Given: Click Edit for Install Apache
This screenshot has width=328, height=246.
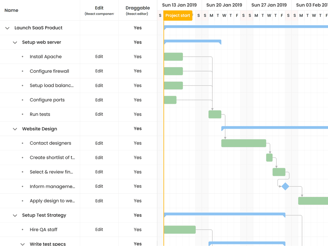Looking at the screenshot, I should pos(99,57).
